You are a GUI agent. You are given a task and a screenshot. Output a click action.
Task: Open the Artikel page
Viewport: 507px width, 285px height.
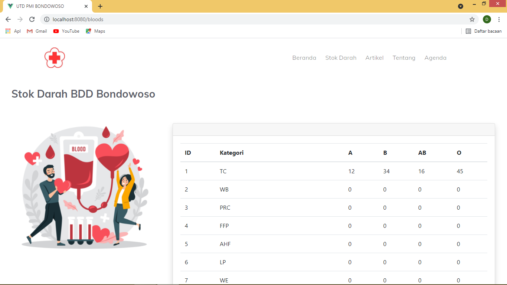tap(374, 58)
